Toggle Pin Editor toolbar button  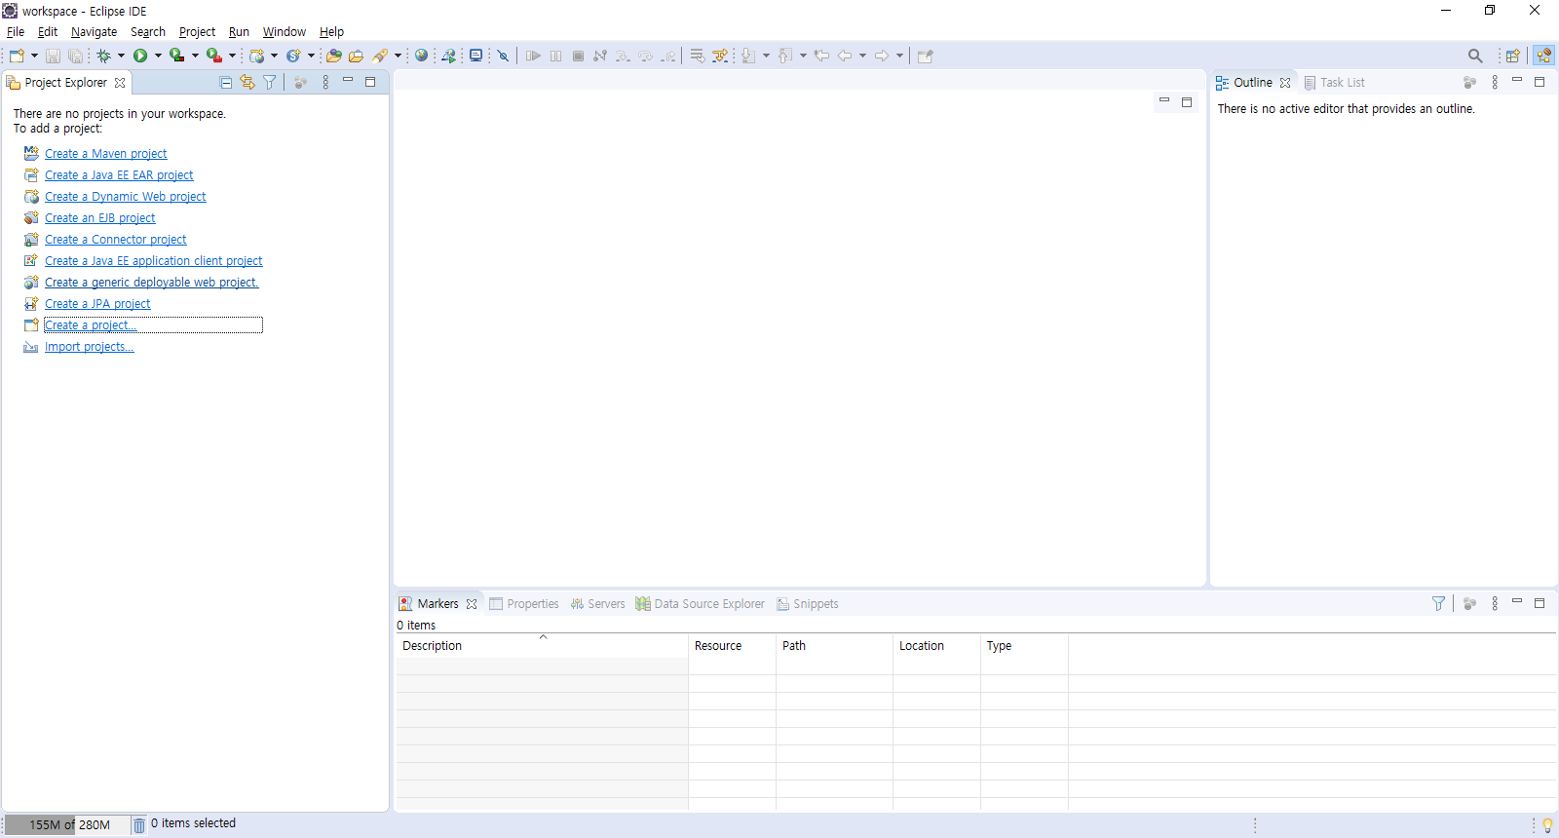(x=926, y=57)
